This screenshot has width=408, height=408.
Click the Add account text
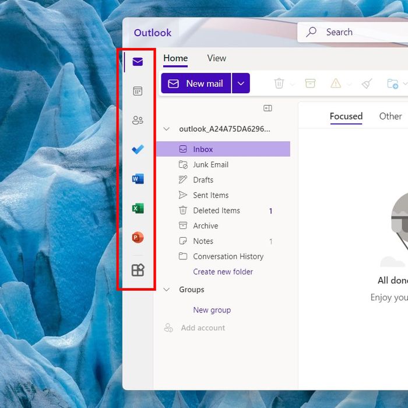coord(203,328)
